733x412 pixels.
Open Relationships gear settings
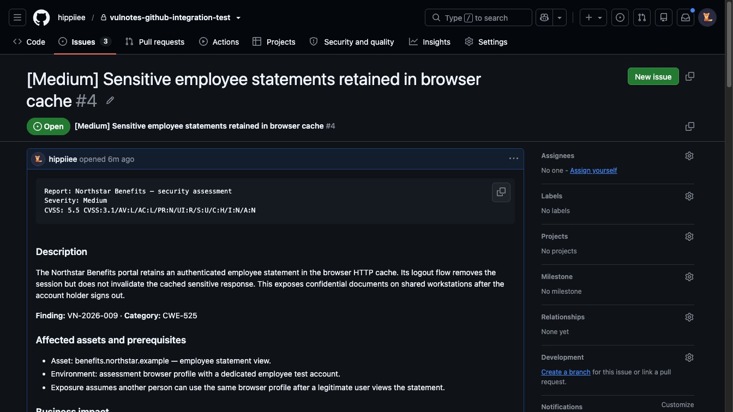point(689,317)
